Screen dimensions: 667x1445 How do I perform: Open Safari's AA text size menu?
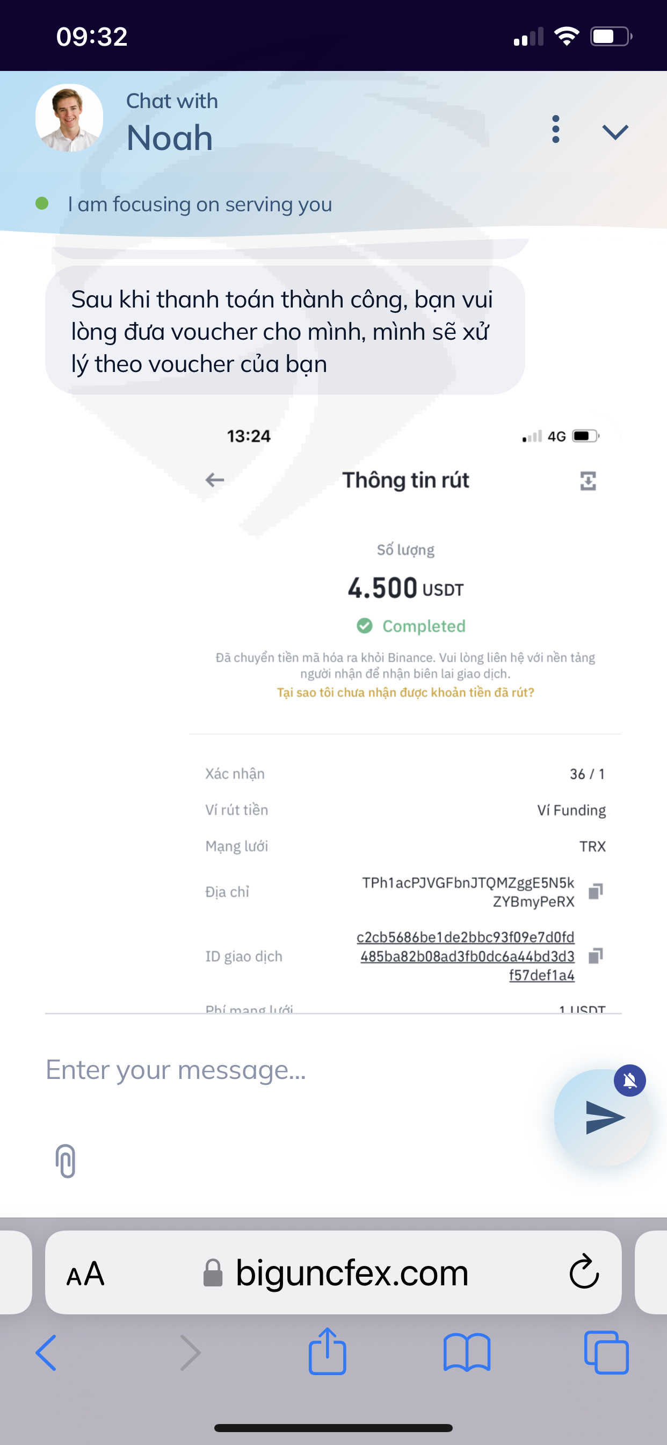[85, 1274]
